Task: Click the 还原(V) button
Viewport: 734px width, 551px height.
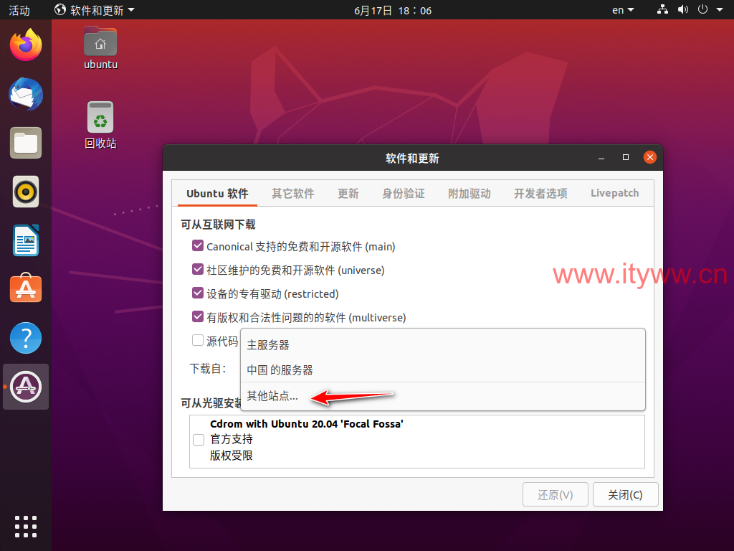Action: tap(556, 494)
